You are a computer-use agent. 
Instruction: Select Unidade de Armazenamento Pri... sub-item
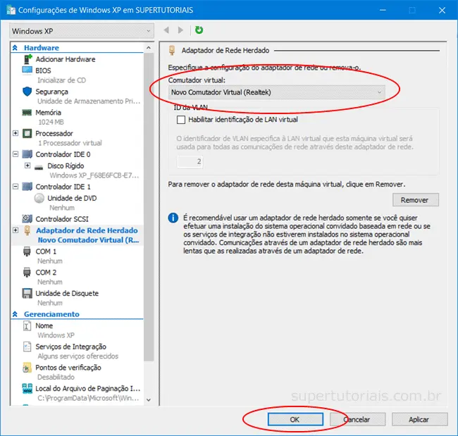tap(89, 101)
